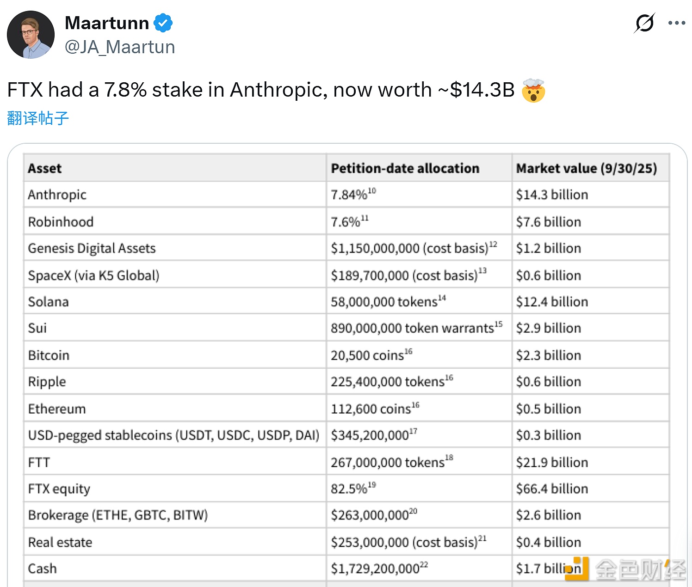The height and width of the screenshot is (587, 692).
Task: Click Maartunn's profile avatar picture
Action: 31,35
